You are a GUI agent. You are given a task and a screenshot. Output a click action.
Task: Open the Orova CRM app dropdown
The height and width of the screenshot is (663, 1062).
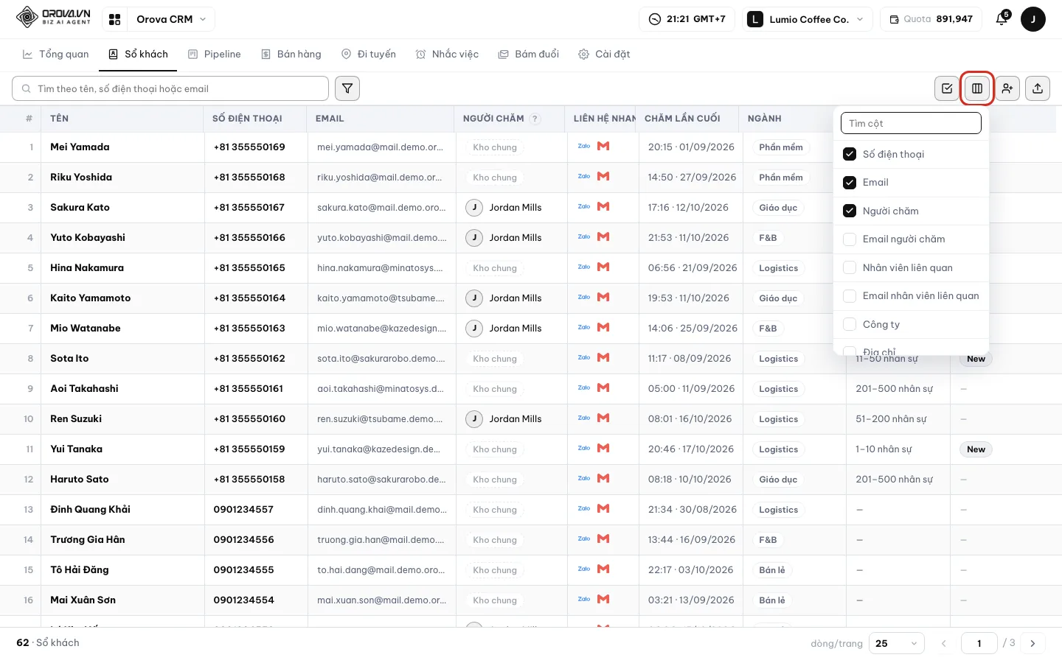pos(171,19)
